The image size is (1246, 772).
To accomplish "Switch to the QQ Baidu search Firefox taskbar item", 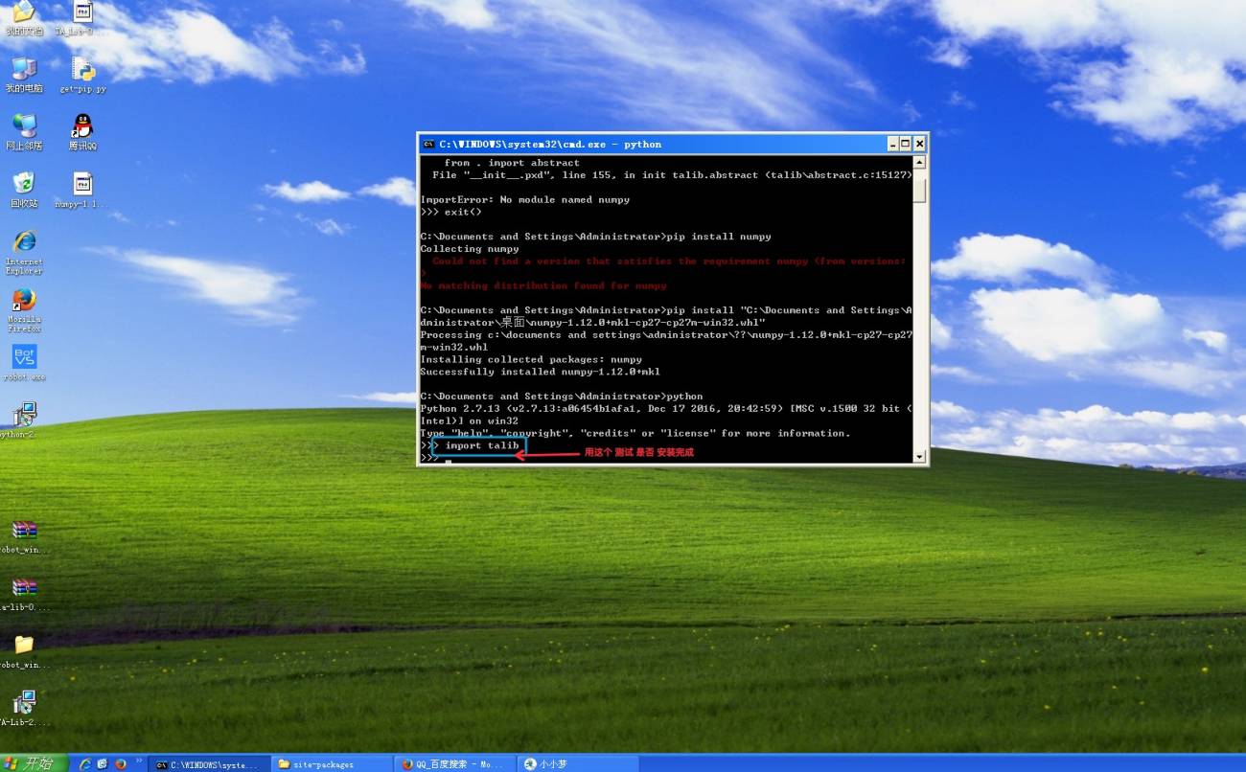I will [x=455, y=763].
